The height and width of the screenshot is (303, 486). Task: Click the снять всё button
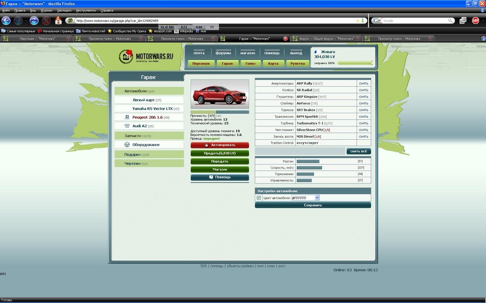tap(358, 151)
